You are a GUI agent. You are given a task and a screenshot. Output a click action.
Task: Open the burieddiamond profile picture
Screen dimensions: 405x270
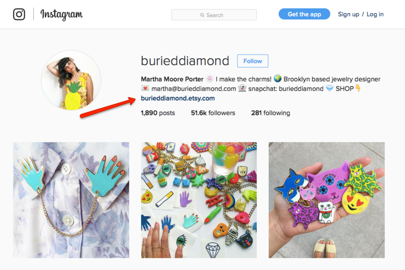click(x=71, y=80)
